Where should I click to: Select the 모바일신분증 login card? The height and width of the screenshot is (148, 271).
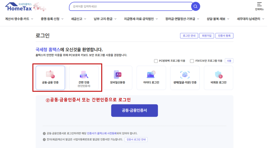[x=118, y=78]
